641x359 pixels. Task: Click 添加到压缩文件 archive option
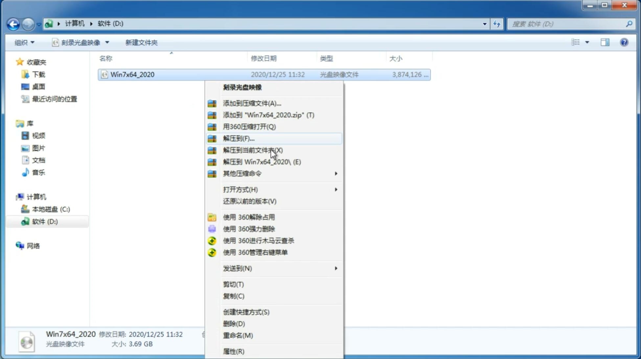[x=252, y=103]
